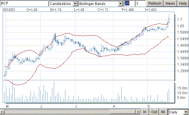Image resolution: width=189 pixels, height=115 pixels.
Task: Click the 5.0m volume axis label
Action: point(181,98)
